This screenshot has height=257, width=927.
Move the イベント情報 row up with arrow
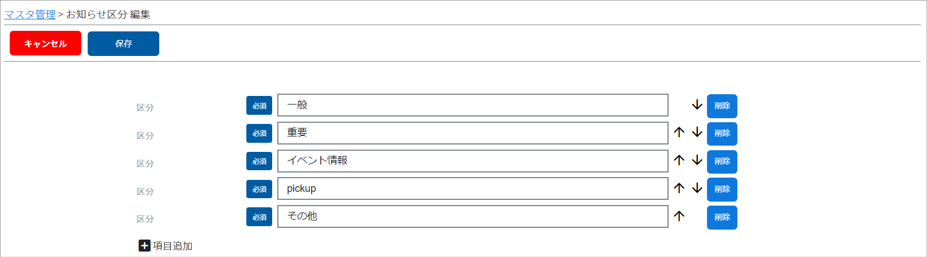(x=679, y=160)
